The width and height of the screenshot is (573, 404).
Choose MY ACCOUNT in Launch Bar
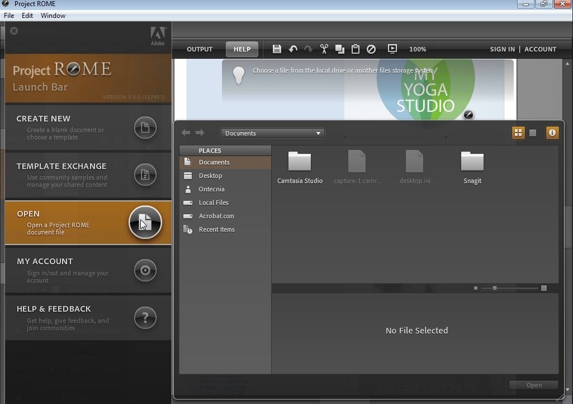pos(88,270)
